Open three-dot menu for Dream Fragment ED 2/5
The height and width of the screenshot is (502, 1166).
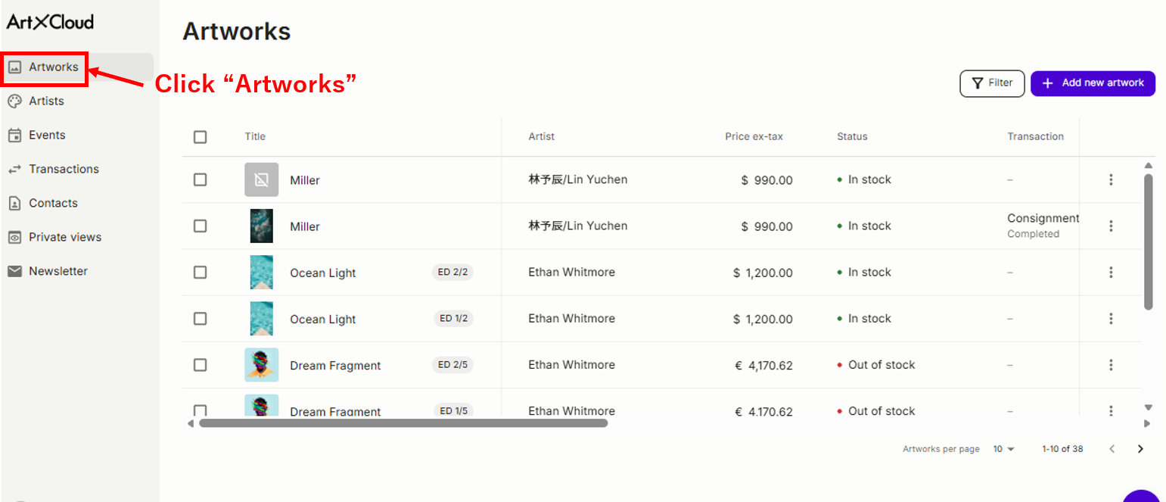(x=1111, y=365)
